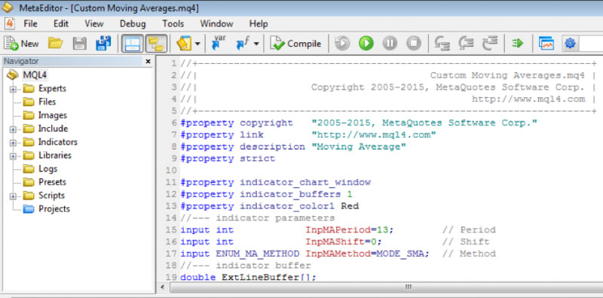
Task: Open dropdown arrow next to functions icon
Action: (256, 44)
